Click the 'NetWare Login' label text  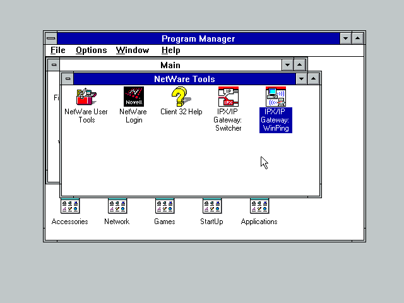[x=133, y=116]
